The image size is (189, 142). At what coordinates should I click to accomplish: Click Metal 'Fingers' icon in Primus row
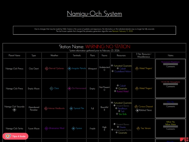137,69
